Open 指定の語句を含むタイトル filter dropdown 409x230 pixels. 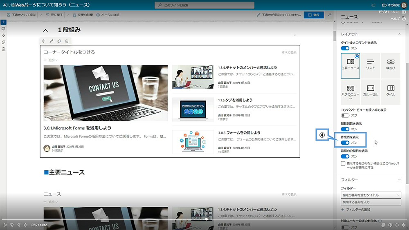pyautogui.click(x=371, y=195)
